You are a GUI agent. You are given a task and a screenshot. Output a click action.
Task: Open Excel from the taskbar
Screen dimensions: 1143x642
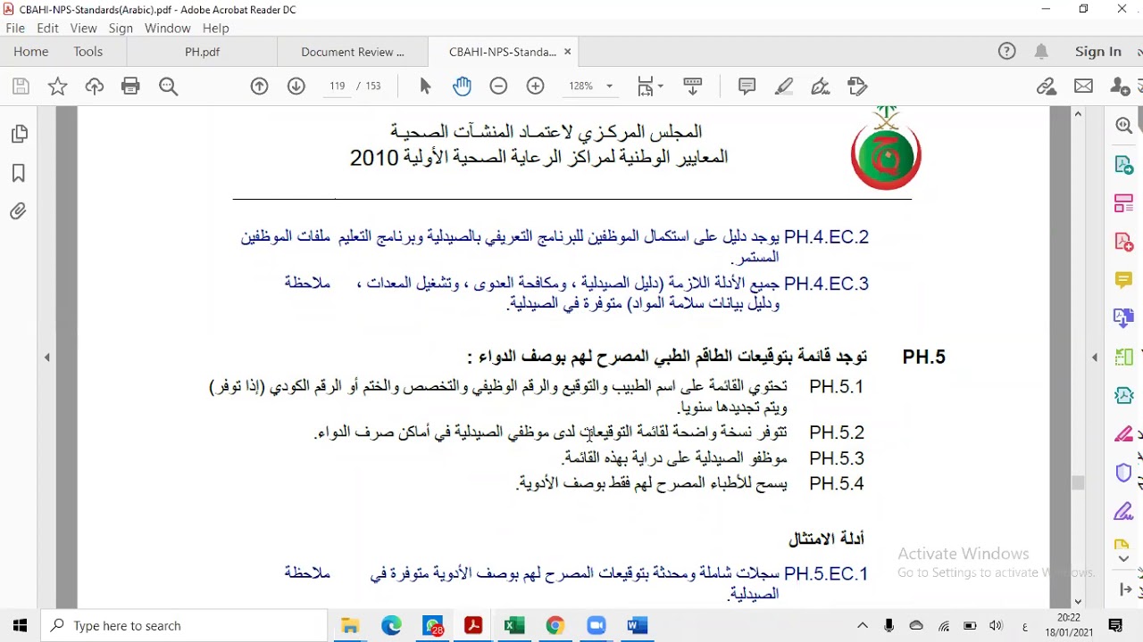pos(513,626)
